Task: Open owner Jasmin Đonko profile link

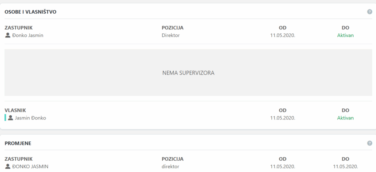Action: tap(30, 118)
